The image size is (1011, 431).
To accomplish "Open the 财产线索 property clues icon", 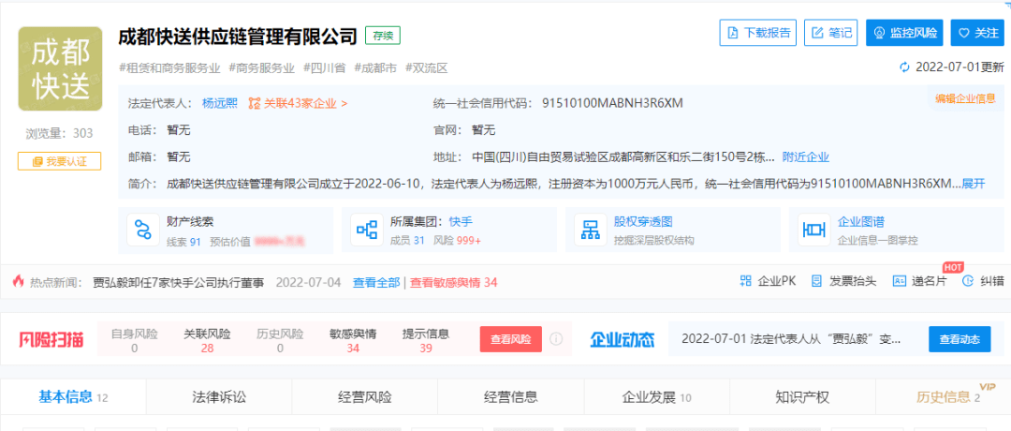I will click(x=143, y=230).
